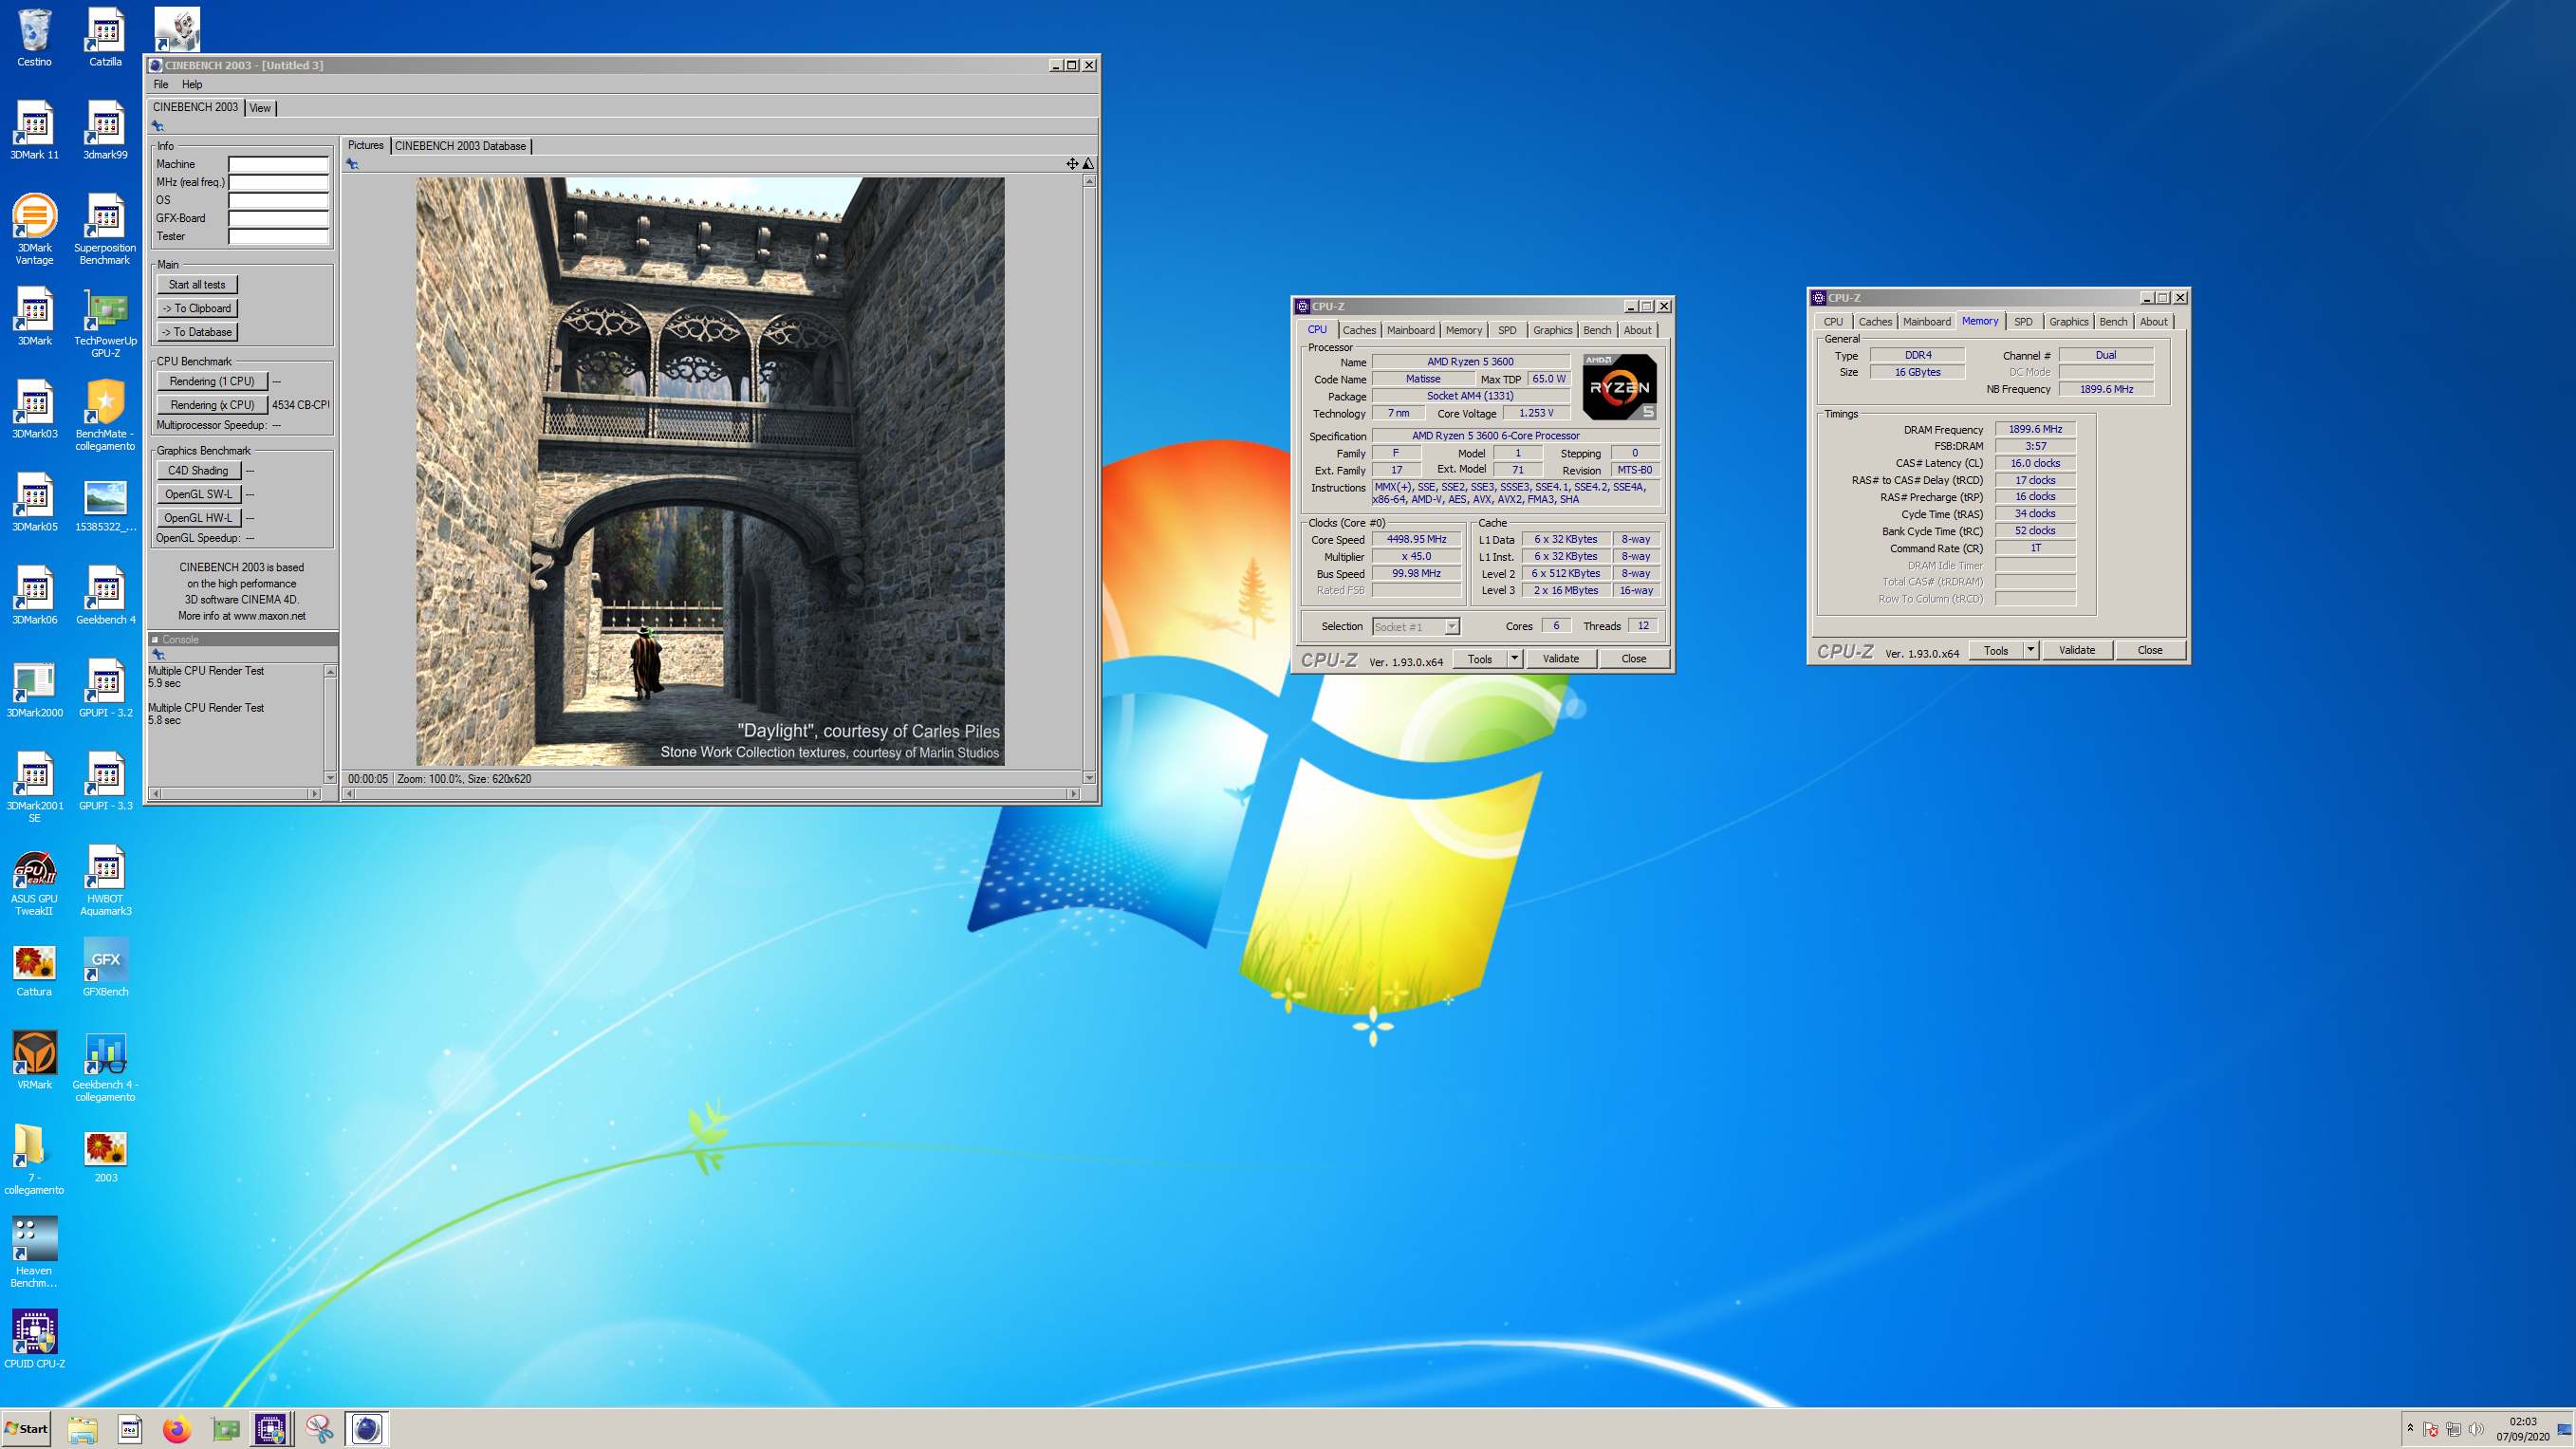
Task: Open CINEBENCH 2003 Database tab
Action: 460,146
